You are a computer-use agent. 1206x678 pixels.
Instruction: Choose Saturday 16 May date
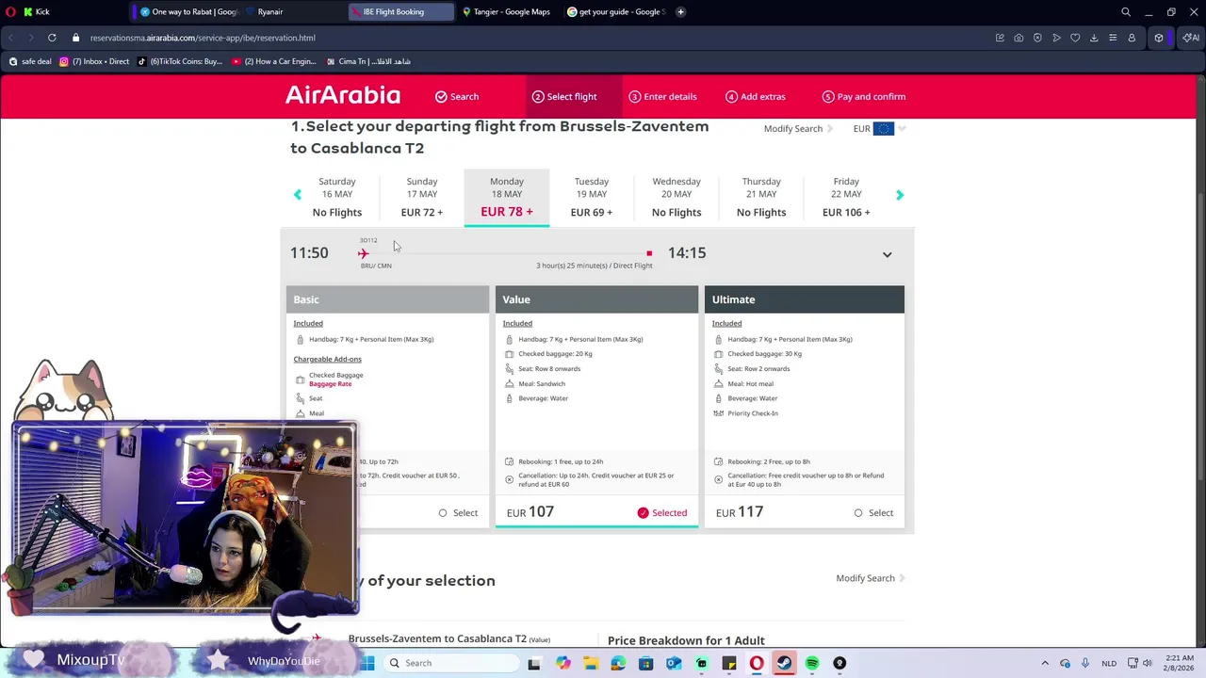coord(337,197)
